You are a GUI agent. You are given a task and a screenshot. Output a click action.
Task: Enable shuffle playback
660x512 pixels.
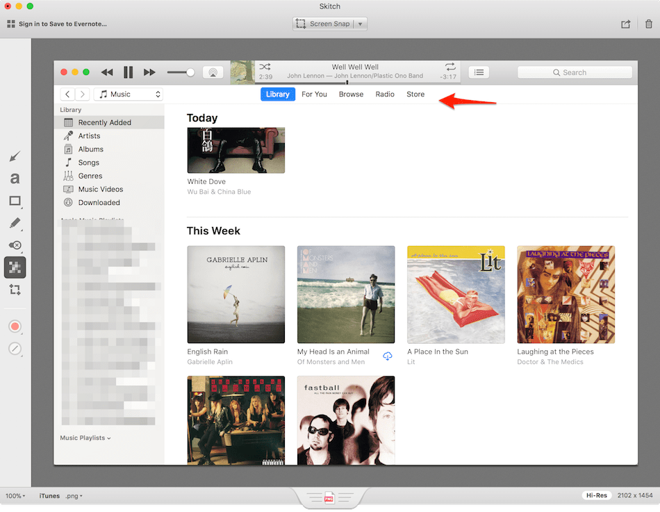(x=265, y=67)
